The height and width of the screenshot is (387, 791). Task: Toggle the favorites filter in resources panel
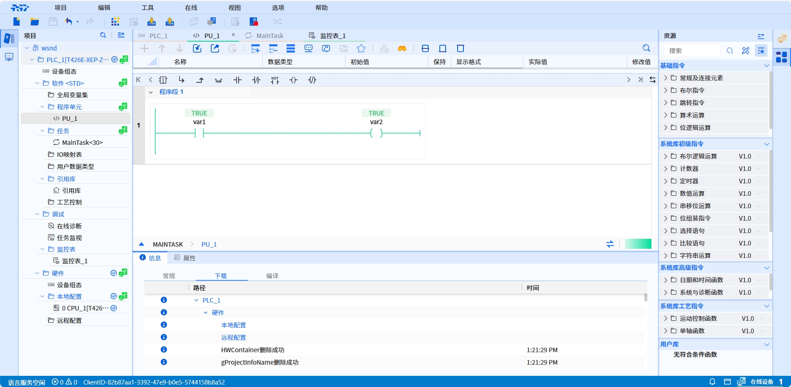coord(761,50)
